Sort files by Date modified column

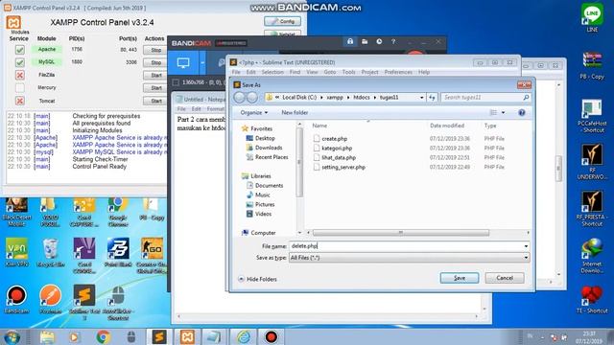447,126
